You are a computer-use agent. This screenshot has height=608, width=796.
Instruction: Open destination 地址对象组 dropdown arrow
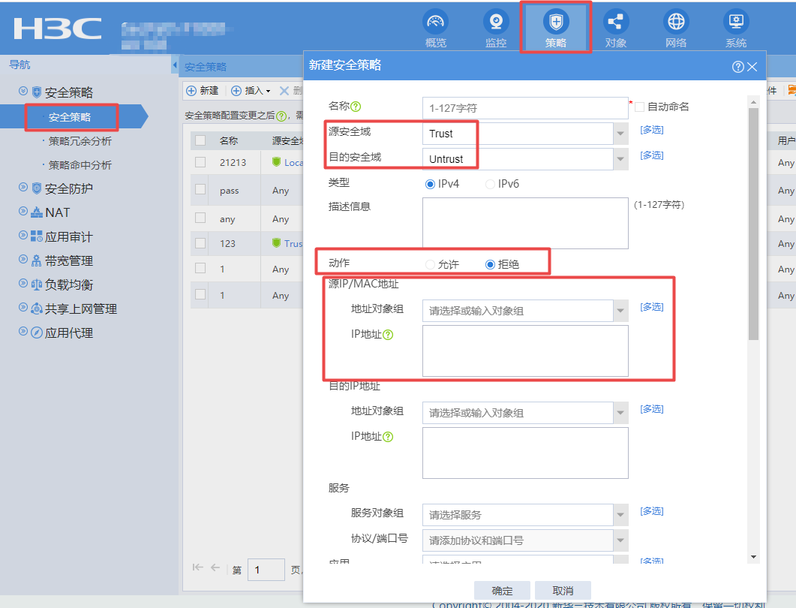[x=620, y=413]
